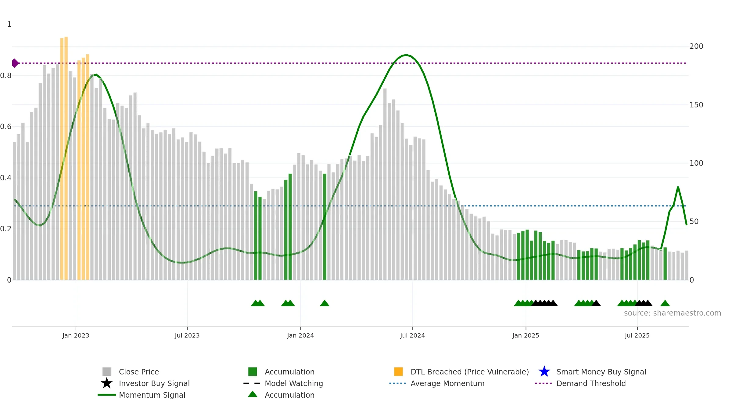
Task: Click the green triangle Accumulation legend icon
Action: tap(253, 394)
